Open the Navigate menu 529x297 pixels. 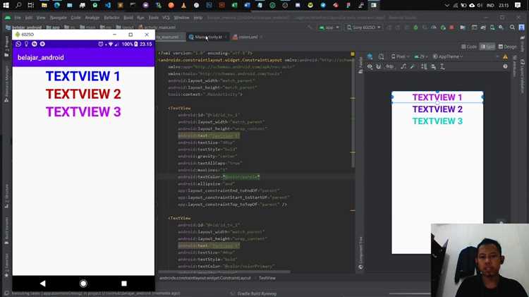[59, 18]
